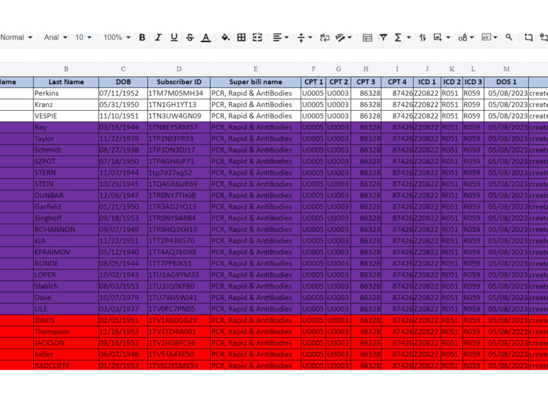The height and width of the screenshot is (411, 548).
Task: Select the 'Subscriber ID' header cell
Action: click(x=179, y=82)
